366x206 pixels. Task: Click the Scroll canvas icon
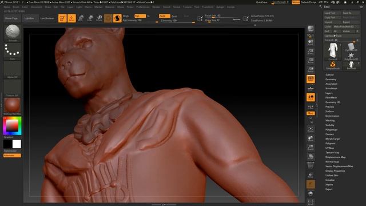(x=311, y=42)
